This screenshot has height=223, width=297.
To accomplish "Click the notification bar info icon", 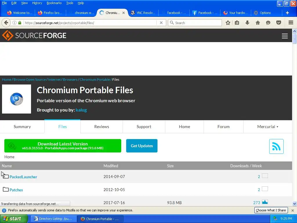I will (4, 210).
